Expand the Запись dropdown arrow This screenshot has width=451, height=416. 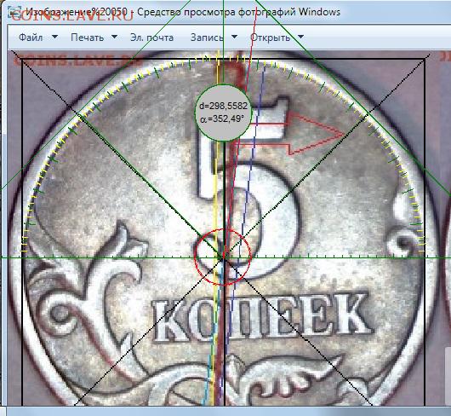(234, 37)
